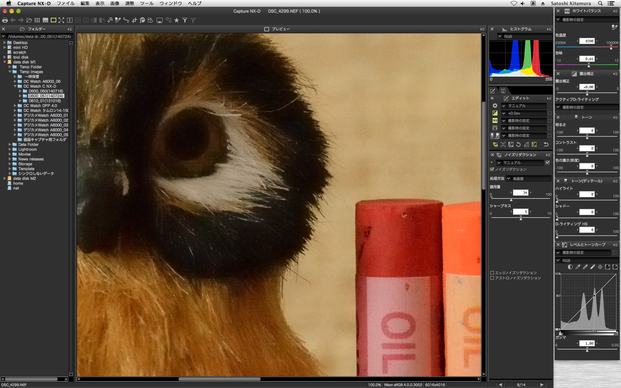Open the 調整 menu
This screenshot has height=388, width=621.
point(129,4)
